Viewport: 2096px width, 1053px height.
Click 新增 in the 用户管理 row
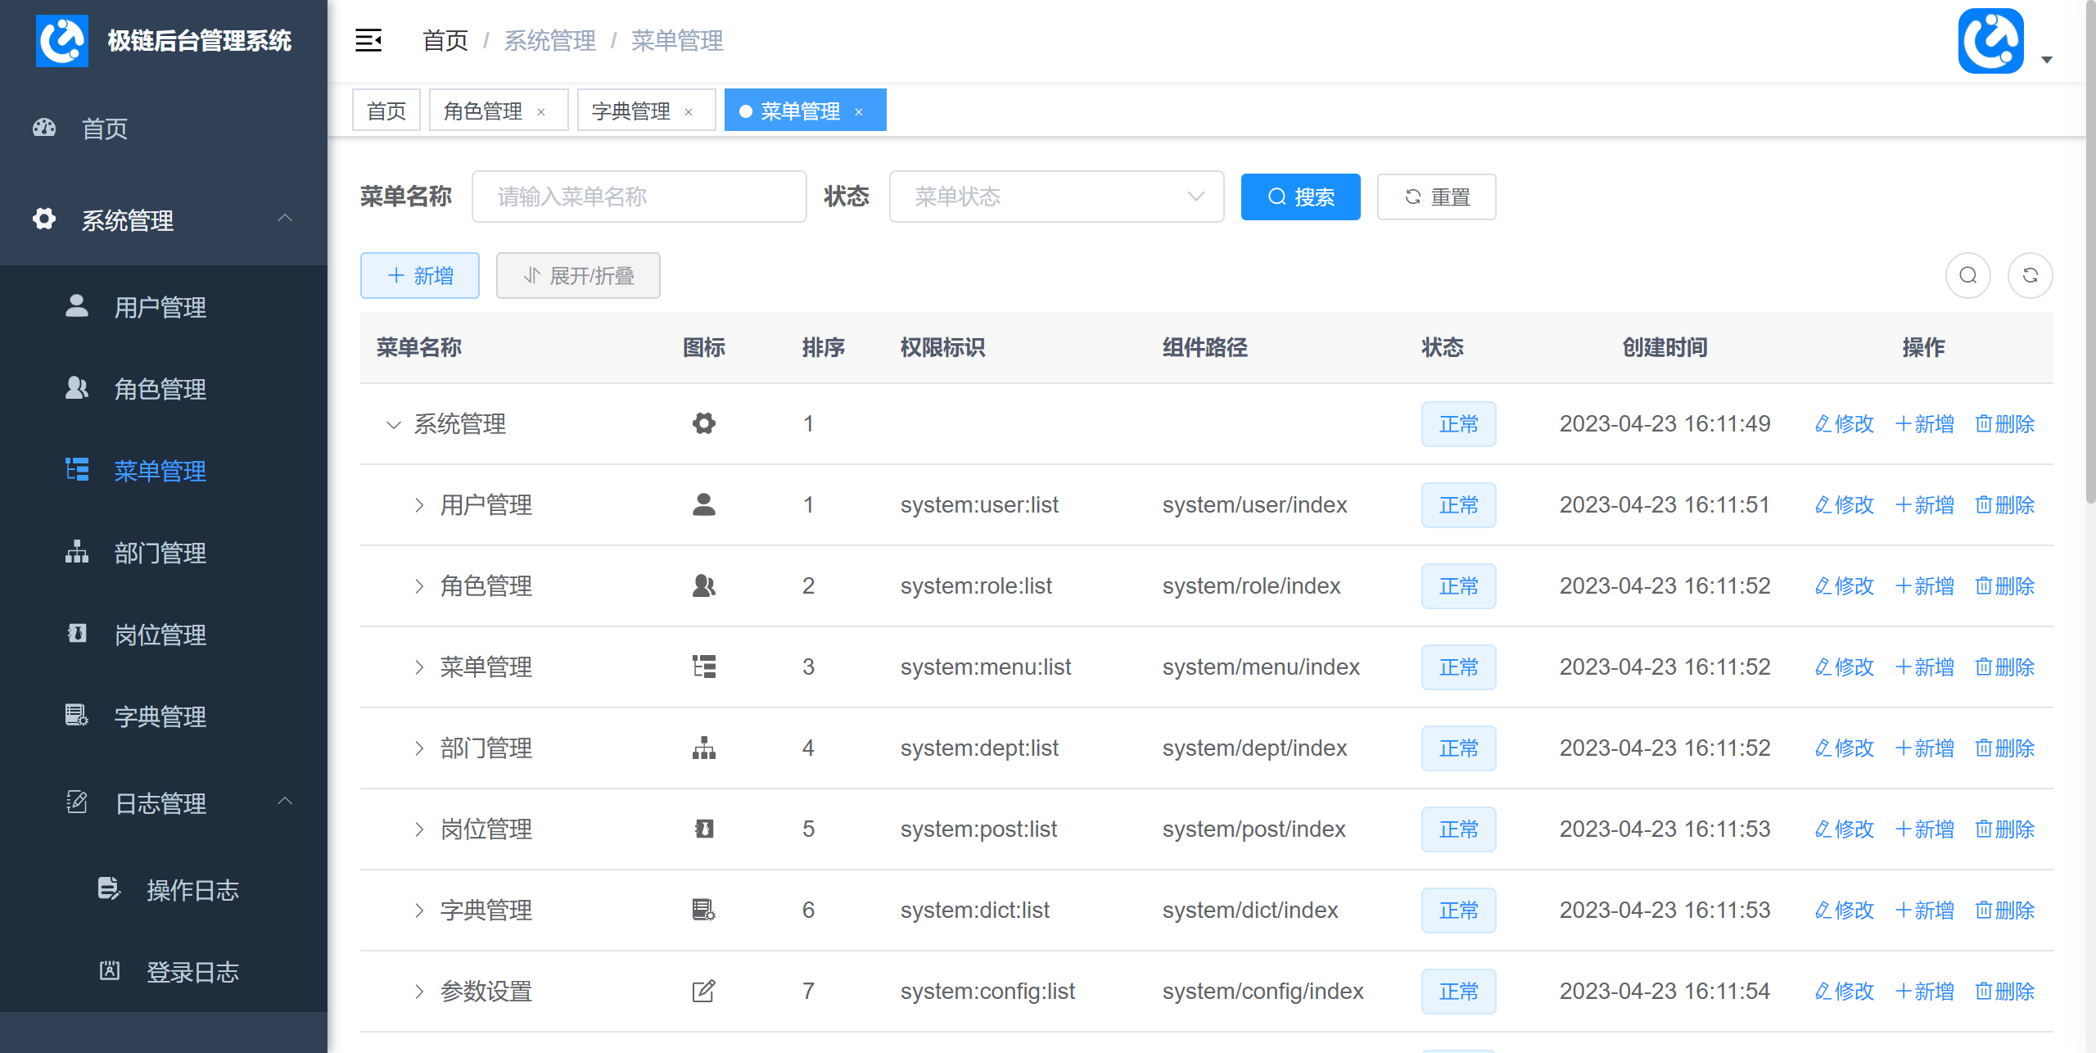[1924, 505]
